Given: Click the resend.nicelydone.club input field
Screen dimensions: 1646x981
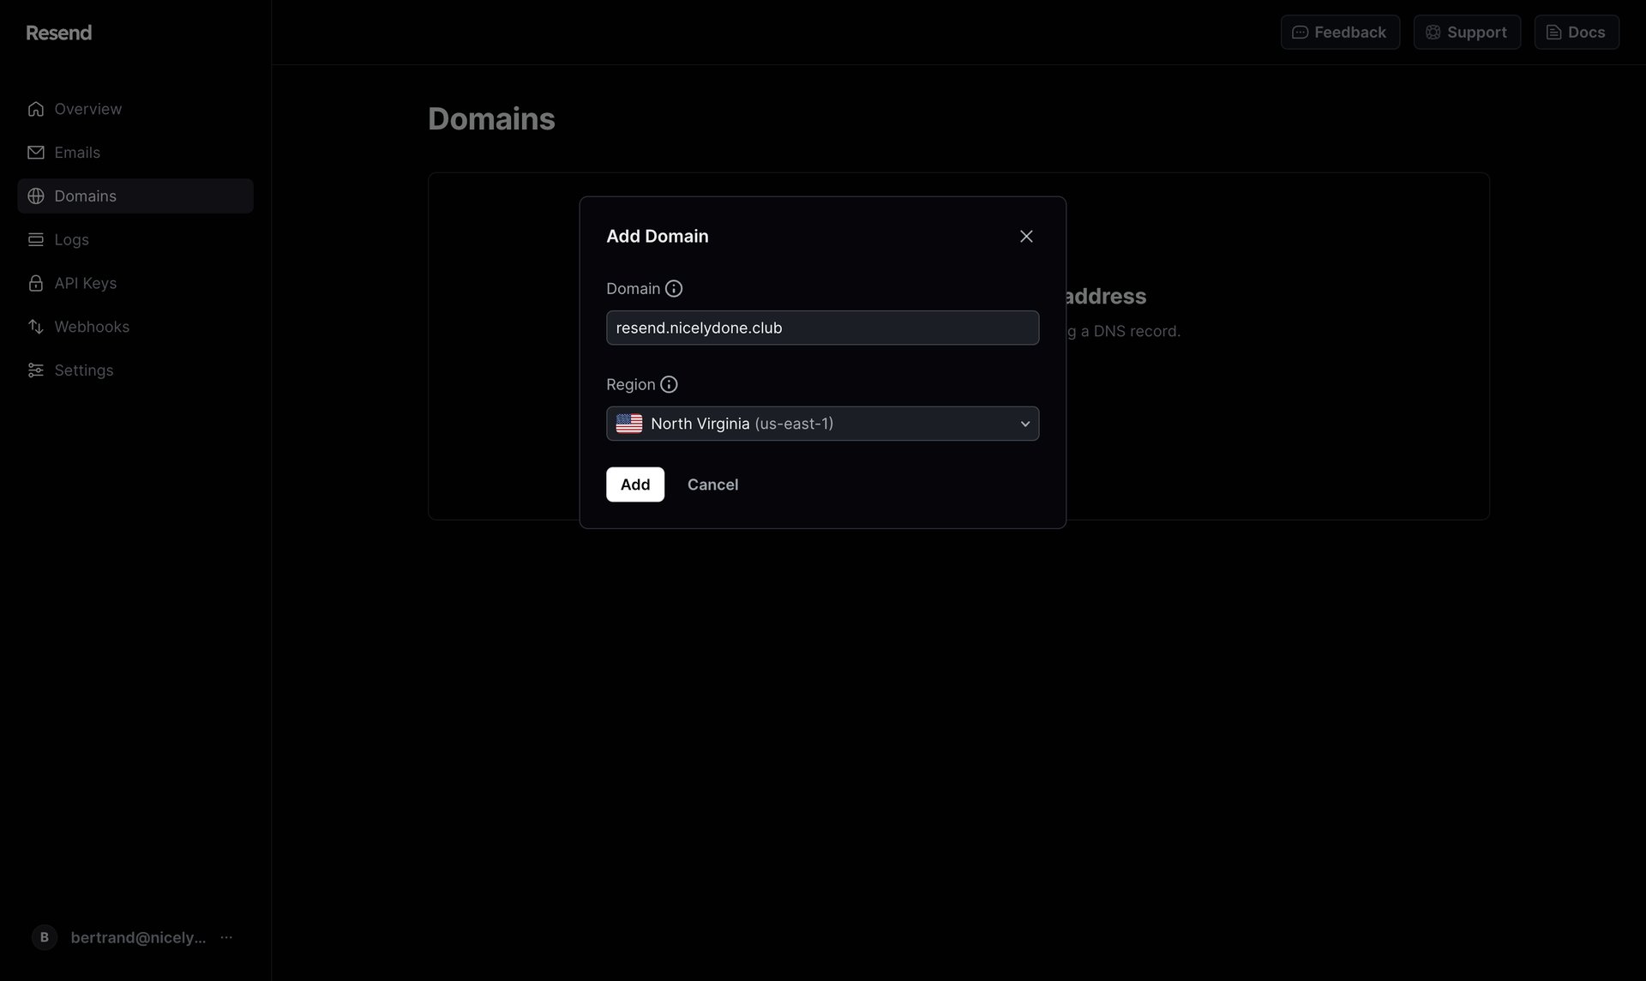Looking at the screenshot, I should point(822,328).
